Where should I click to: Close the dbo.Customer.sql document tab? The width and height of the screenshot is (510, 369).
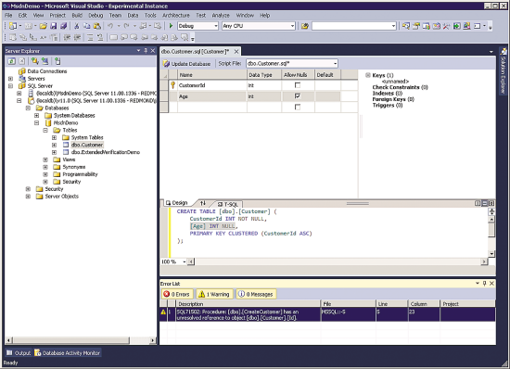click(x=236, y=51)
